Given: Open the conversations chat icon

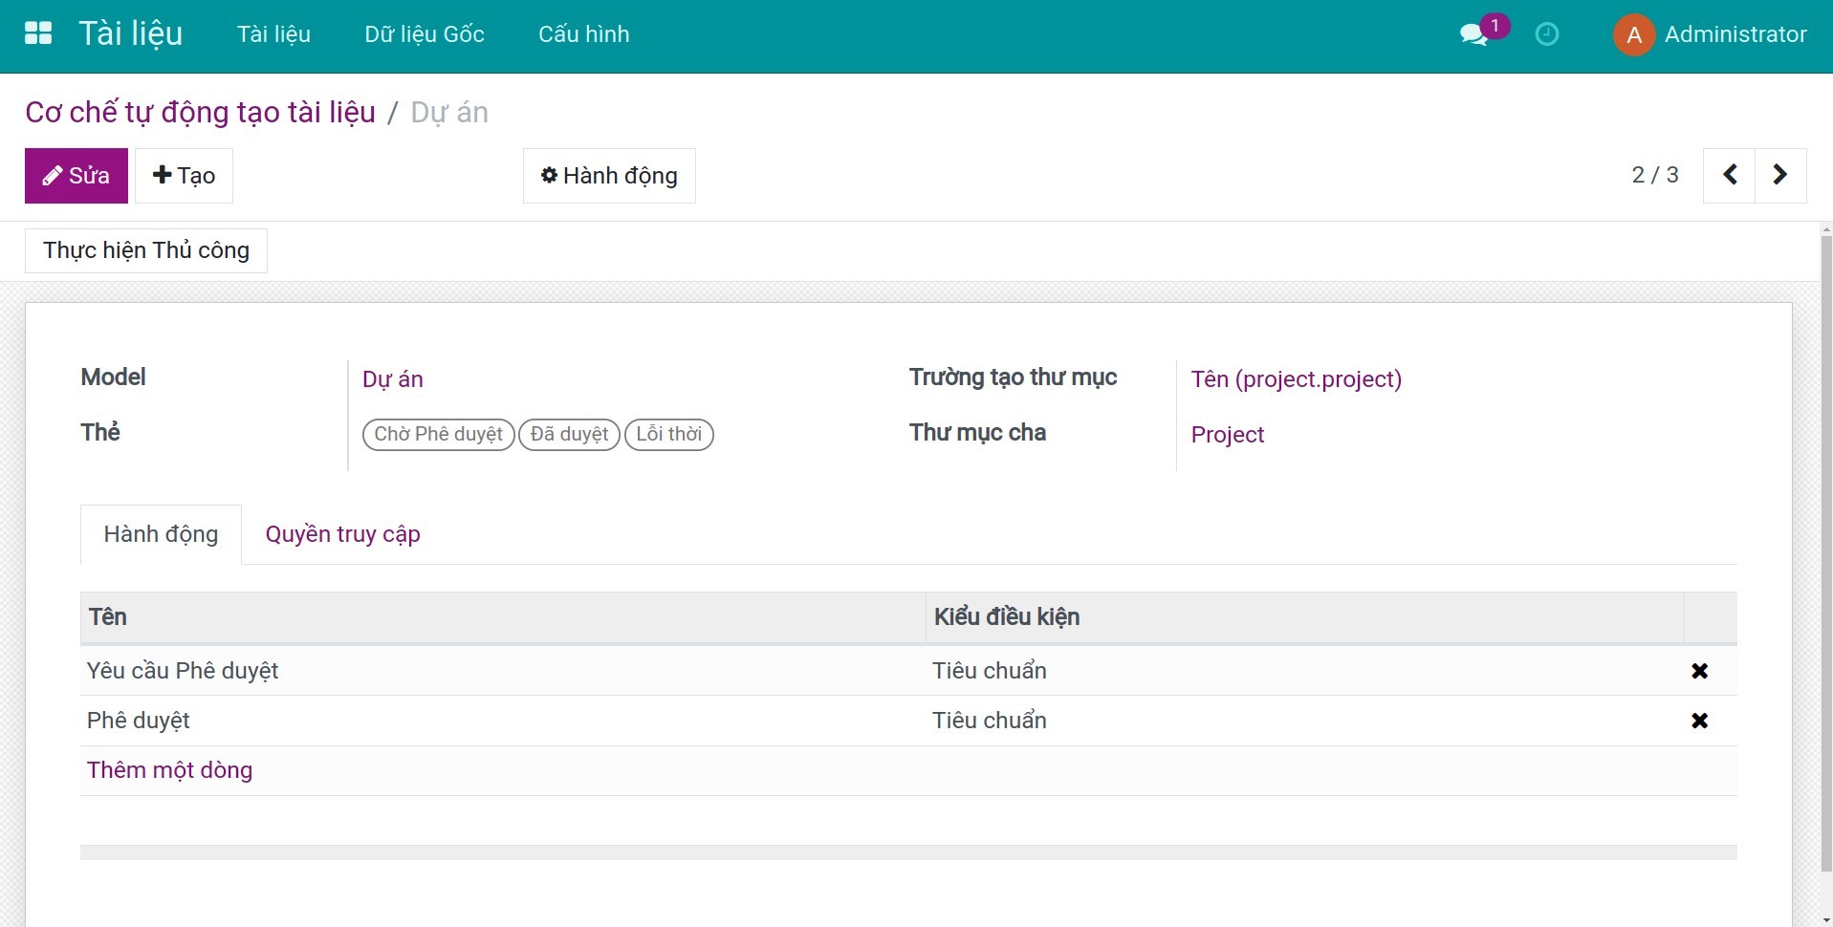Looking at the screenshot, I should (1473, 35).
